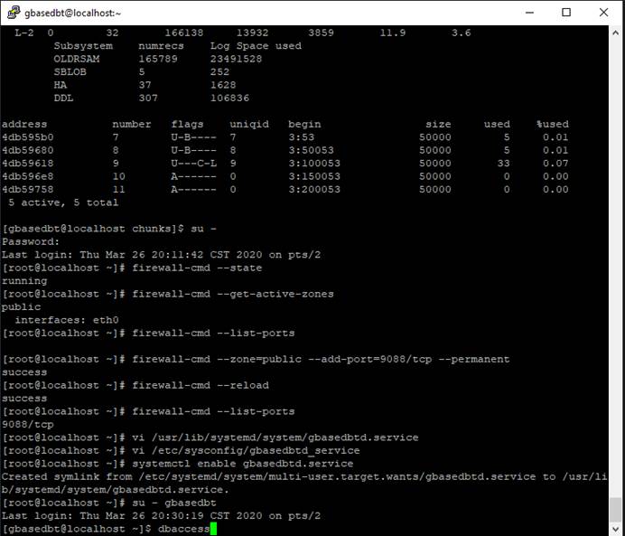Click log value '23491528'
Viewport: 625px width, 536px height.
click(x=236, y=59)
